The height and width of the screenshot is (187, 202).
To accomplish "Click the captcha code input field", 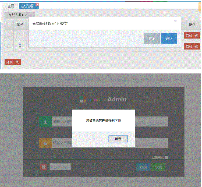I will [60, 167].
